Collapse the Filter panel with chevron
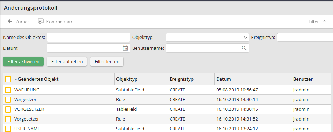Image resolution: width=333 pixels, height=132 pixels. pyautogui.click(x=324, y=22)
